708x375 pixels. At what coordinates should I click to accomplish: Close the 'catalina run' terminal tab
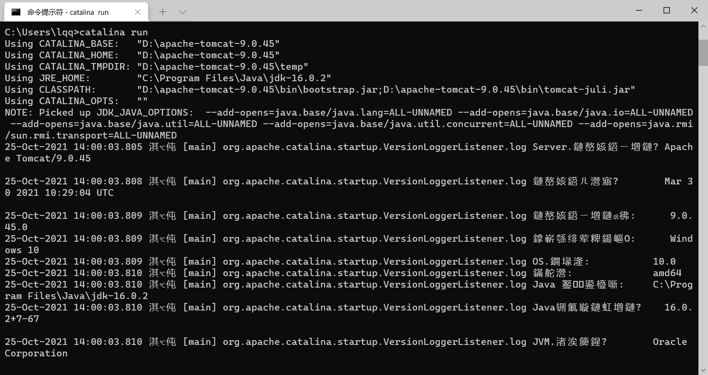tap(138, 12)
